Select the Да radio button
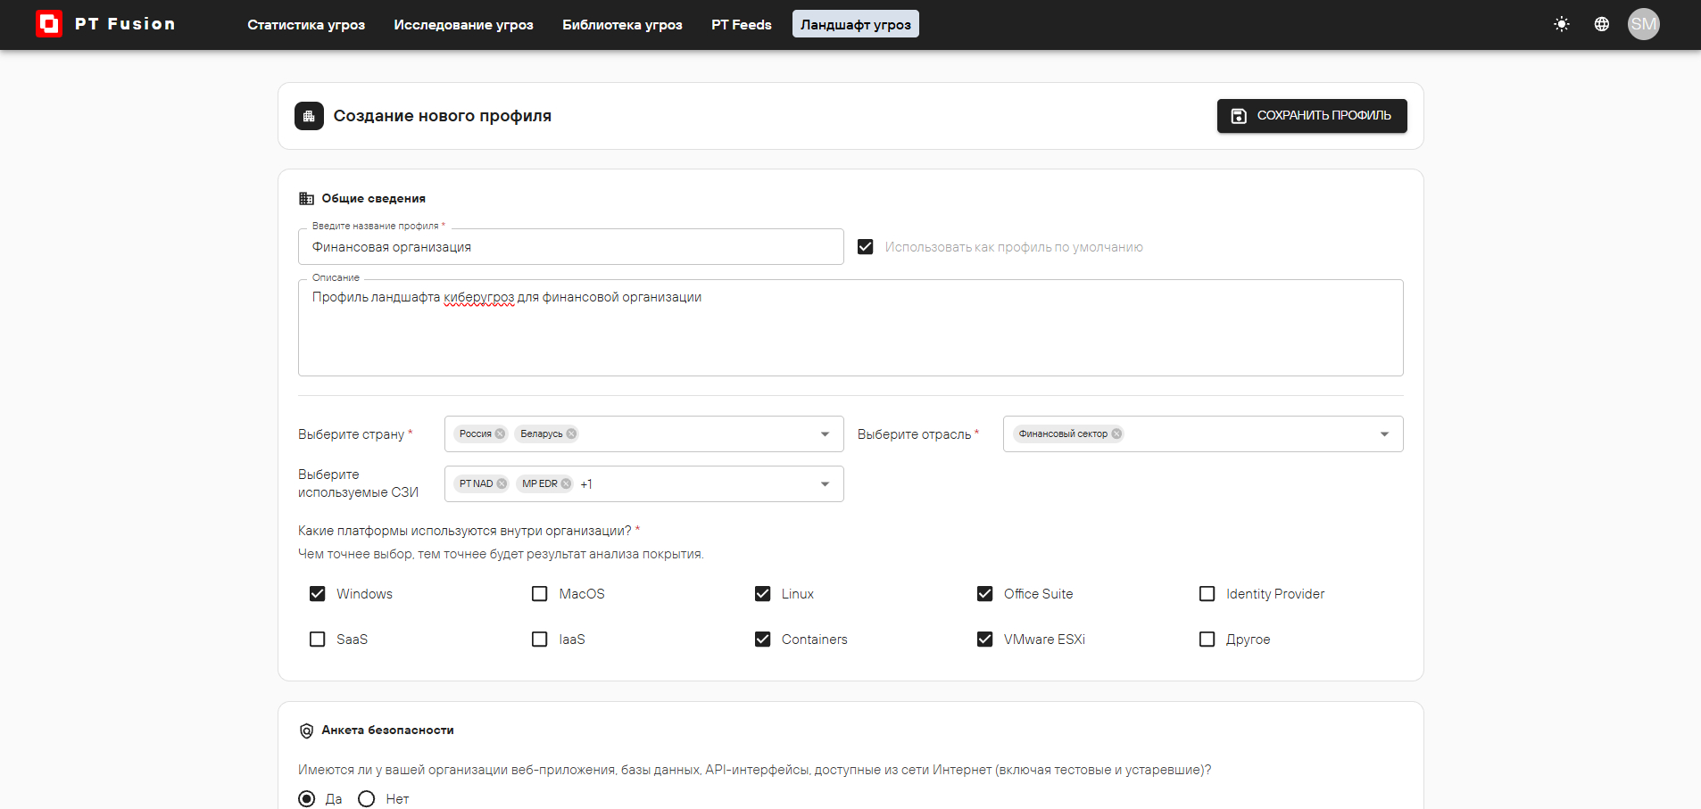The width and height of the screenshot is (1701, 809). (307, 799)
